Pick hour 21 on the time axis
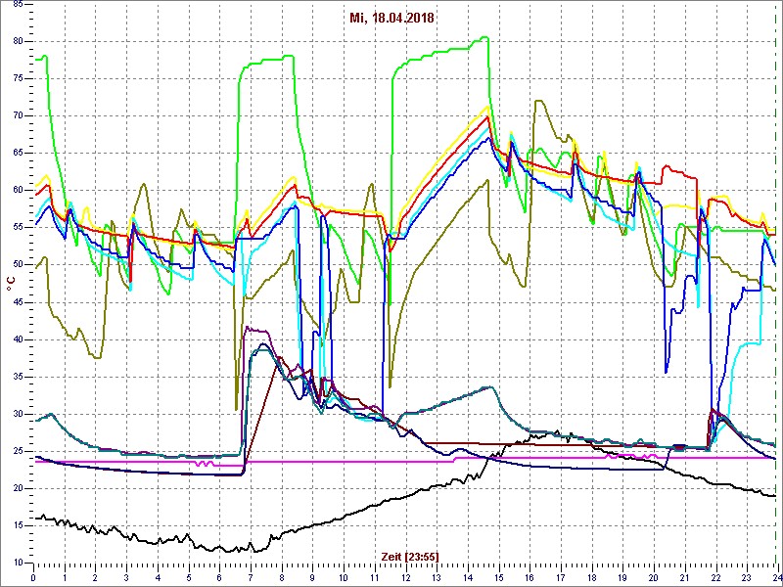The height and width of the screenshot is (587, 783). click(x=685, y=578)
